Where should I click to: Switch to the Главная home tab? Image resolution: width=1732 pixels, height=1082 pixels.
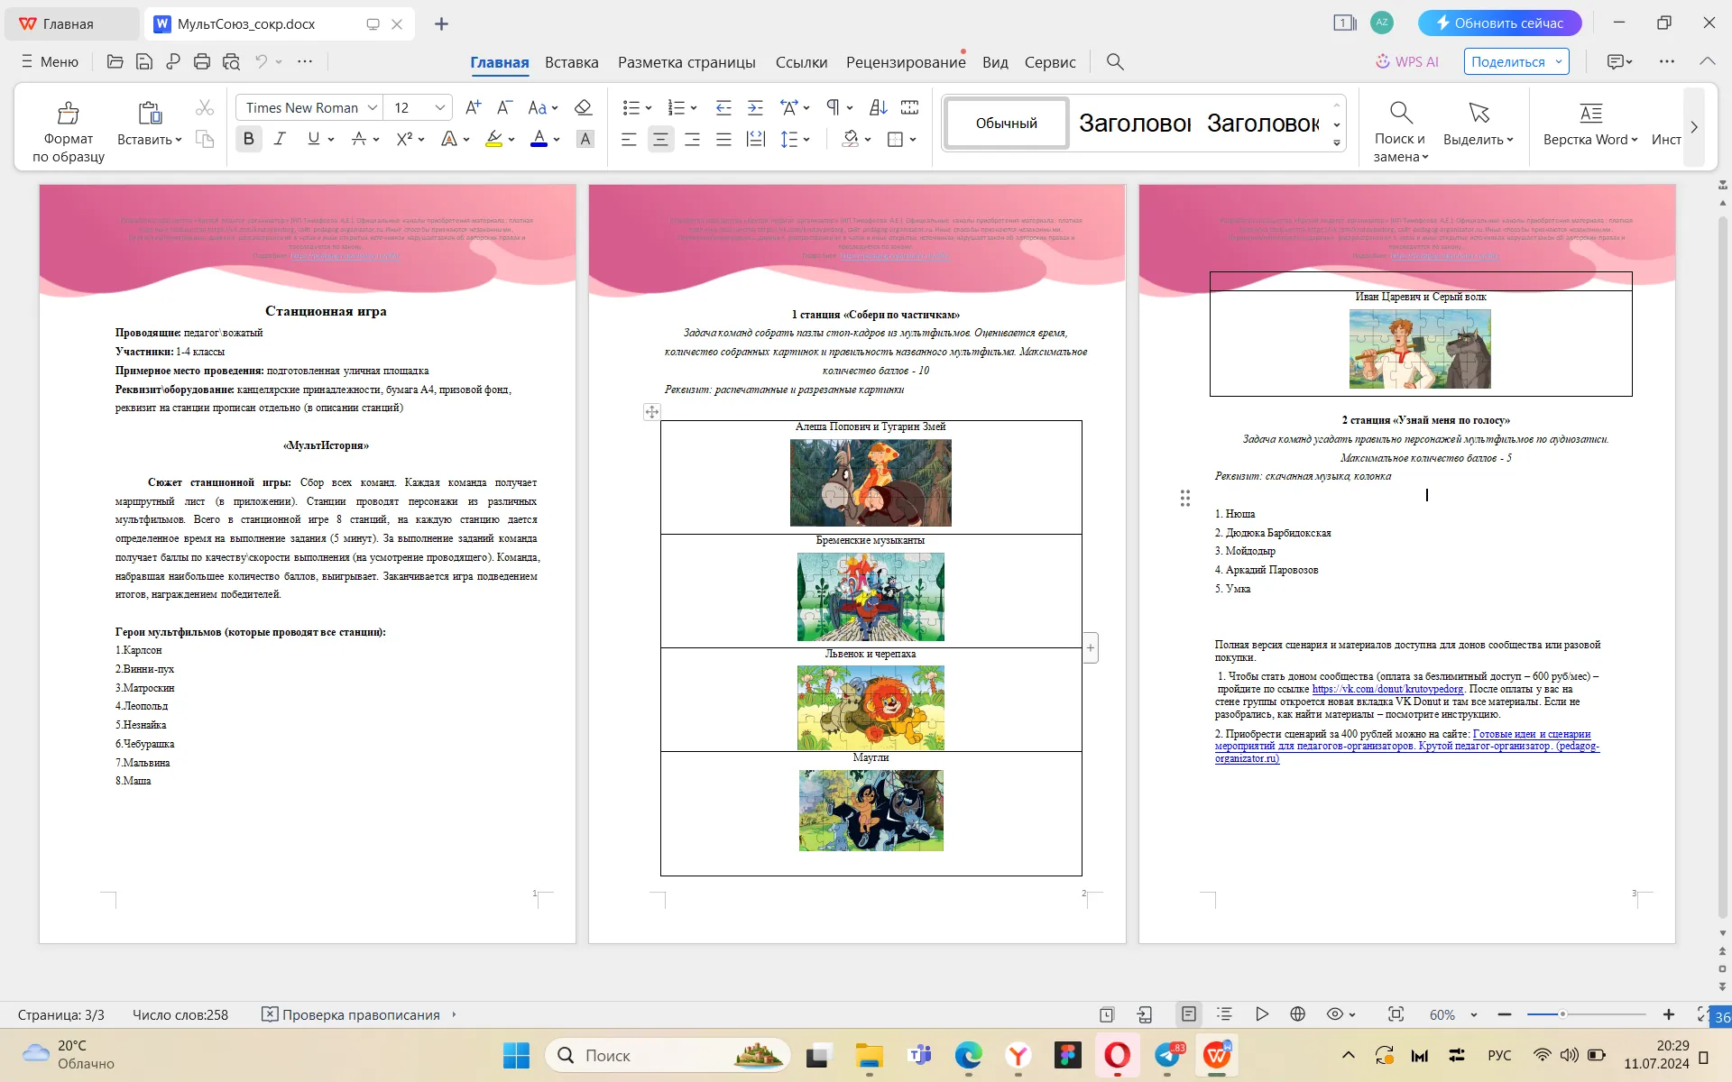coord(499,62)
